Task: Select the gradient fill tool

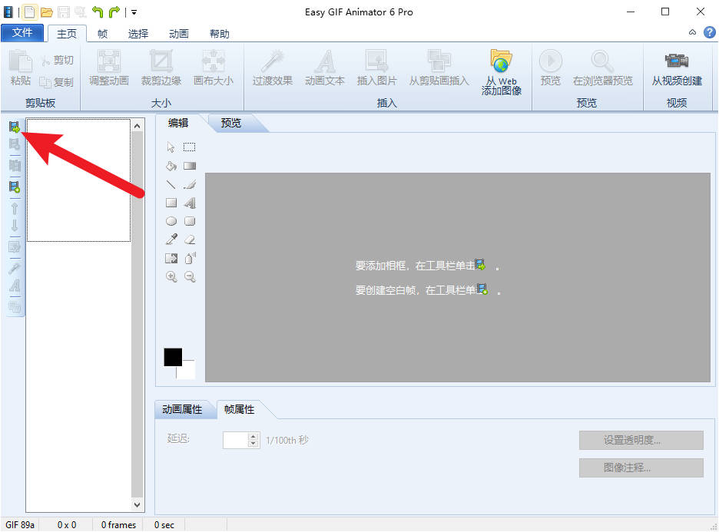Action: pos(190,166)
